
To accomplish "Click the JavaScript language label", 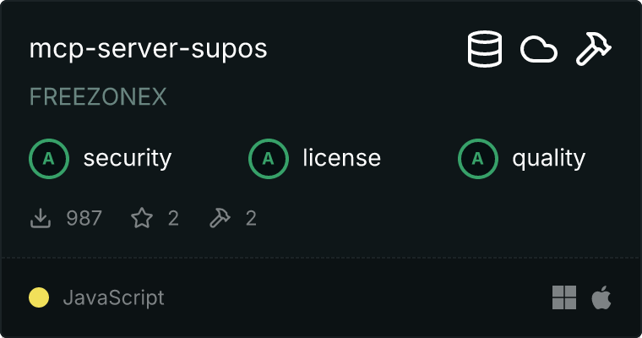I will (x=113, y=297).
